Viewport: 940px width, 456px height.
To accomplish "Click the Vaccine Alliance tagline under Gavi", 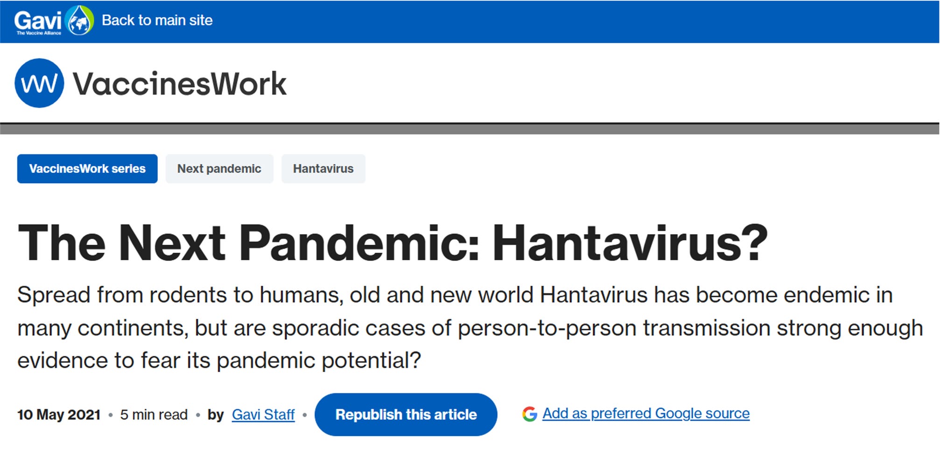I will tap(39, 33).
